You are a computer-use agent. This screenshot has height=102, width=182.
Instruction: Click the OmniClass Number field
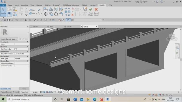[22, 63]
